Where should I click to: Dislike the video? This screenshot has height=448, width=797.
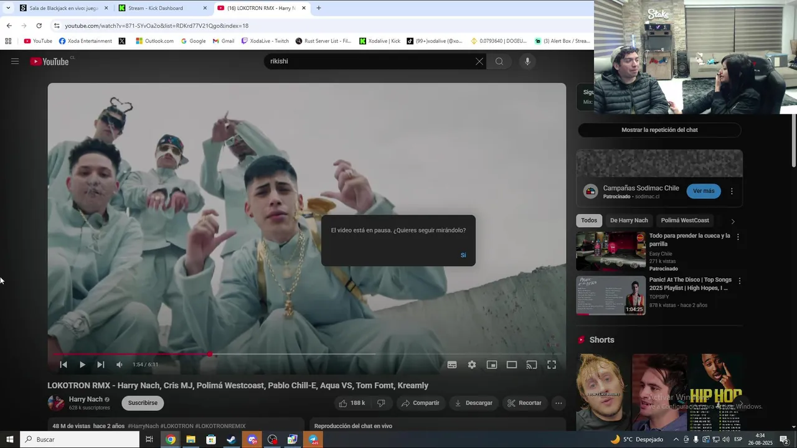coord(381,403)
